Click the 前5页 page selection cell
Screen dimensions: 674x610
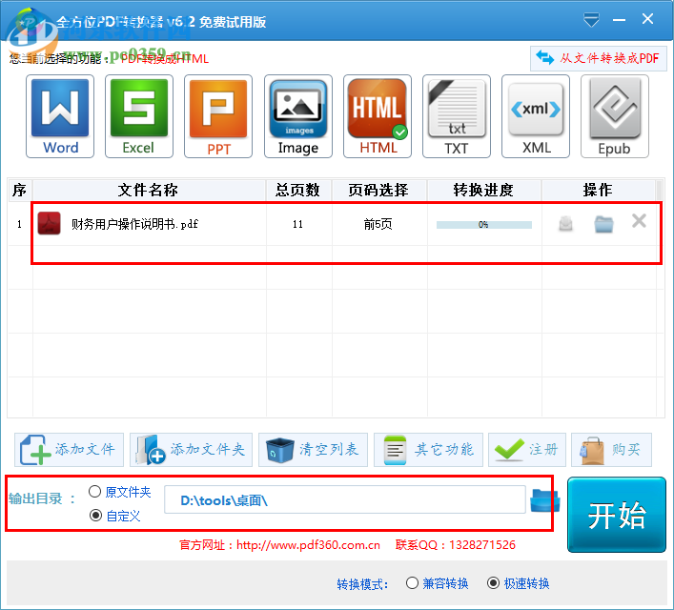[x=378, y=224]
